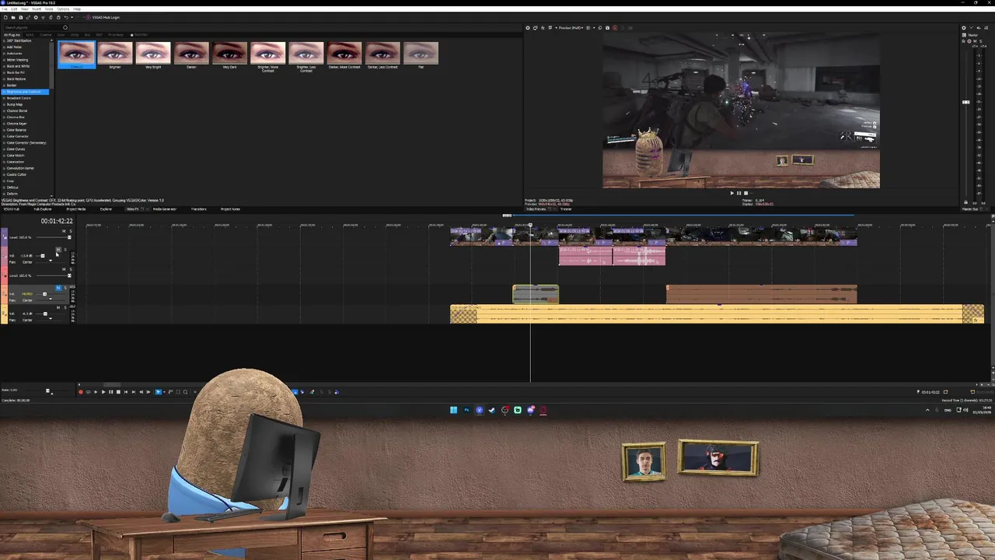Open Master bus audio properties gear

[x=964, y=28]
